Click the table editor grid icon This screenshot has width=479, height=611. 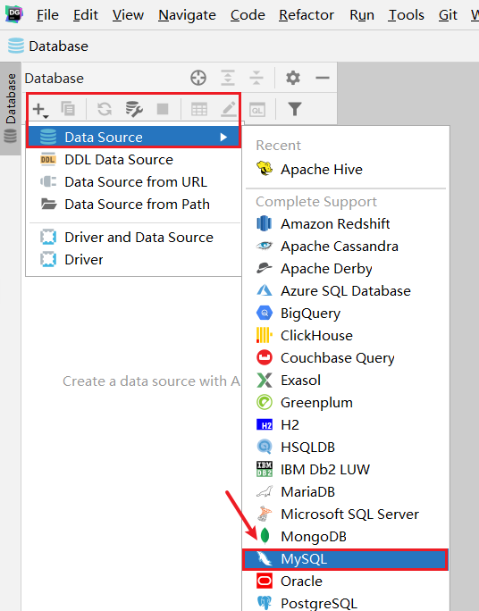199,110
